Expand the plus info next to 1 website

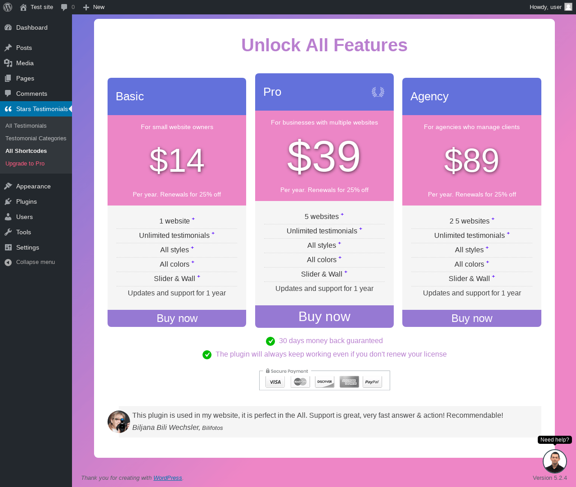[x=193, y=219]
